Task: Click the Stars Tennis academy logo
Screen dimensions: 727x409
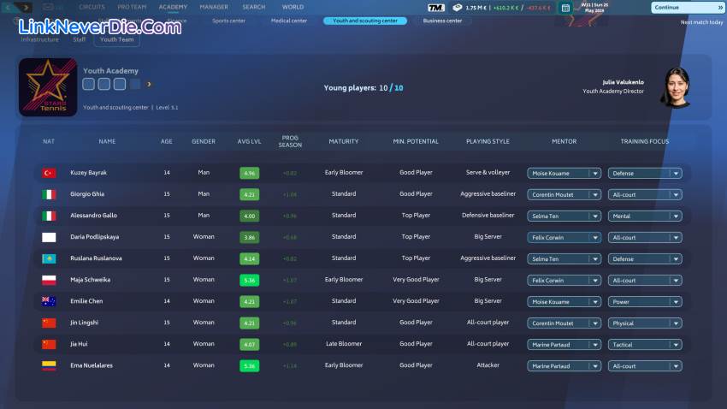Action: (47, 87)
